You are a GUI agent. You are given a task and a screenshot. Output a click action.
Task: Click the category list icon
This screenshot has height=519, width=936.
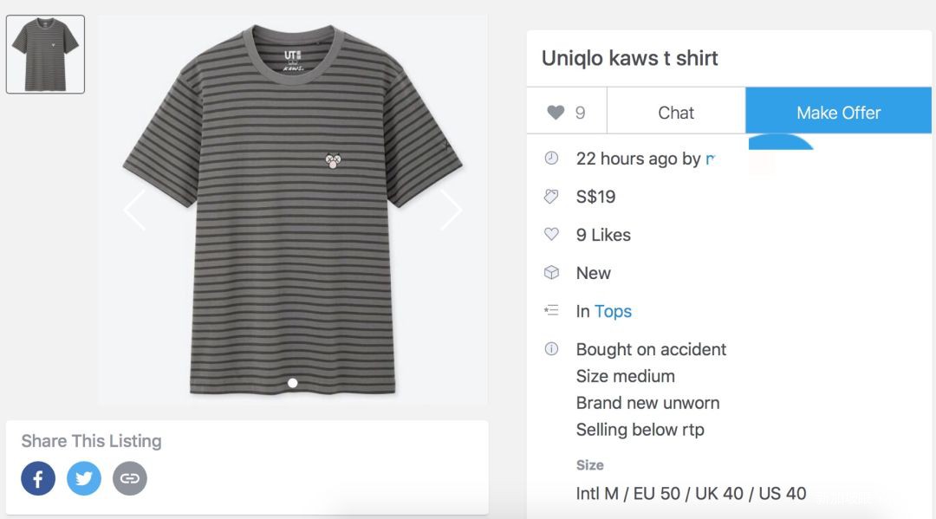(x=551, y=311)
